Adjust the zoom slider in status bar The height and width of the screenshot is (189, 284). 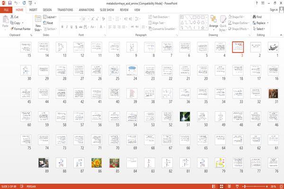click(256, 186)
